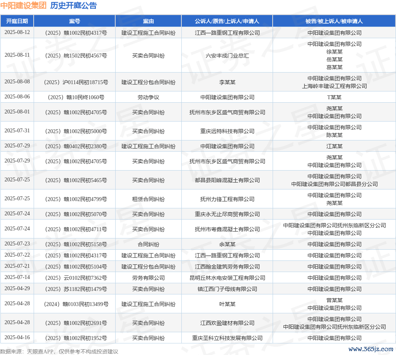Click the 租赁合同纠纷 case cause cell
The image size is (396, 355).
tap(148, 199)
